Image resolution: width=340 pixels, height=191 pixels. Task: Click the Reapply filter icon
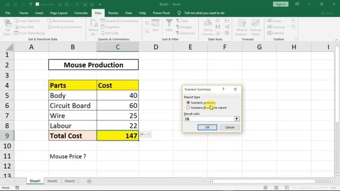pos(178,27)
